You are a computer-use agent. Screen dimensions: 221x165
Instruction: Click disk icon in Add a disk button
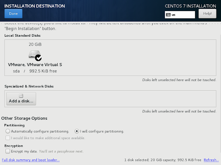tap(21, 96)
